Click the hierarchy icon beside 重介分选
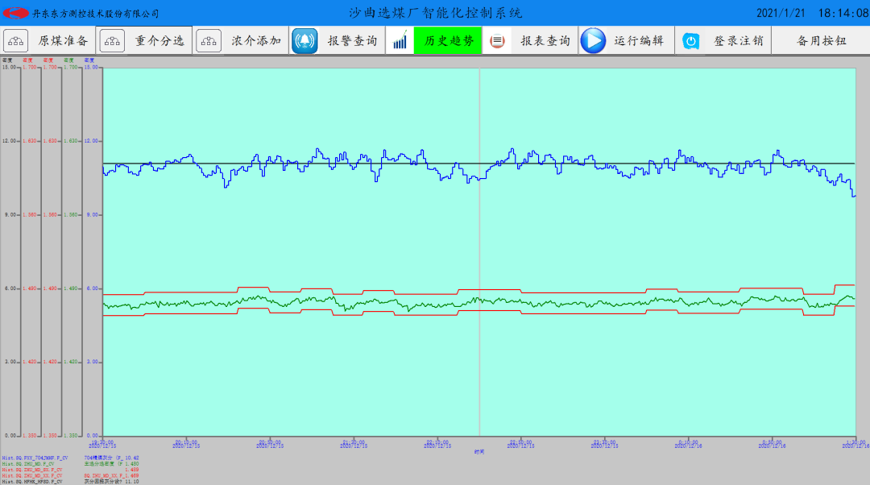Image resolution: width=870 pixels, height=485 pixels. coord(112,40)
